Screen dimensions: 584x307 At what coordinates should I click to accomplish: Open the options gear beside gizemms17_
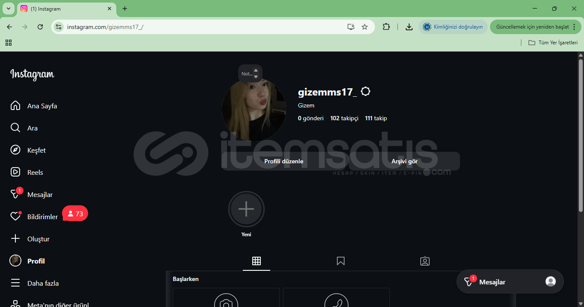[366, 92]
